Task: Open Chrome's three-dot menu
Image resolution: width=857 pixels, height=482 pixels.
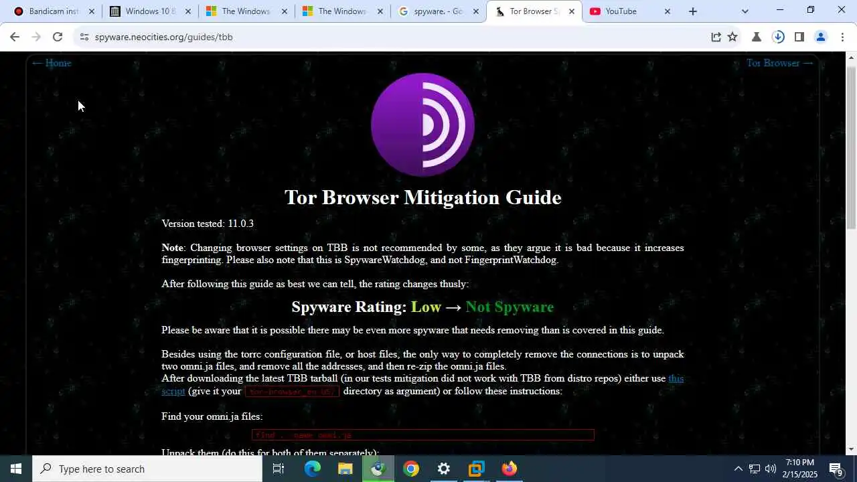Action: [x=842, y=37]
